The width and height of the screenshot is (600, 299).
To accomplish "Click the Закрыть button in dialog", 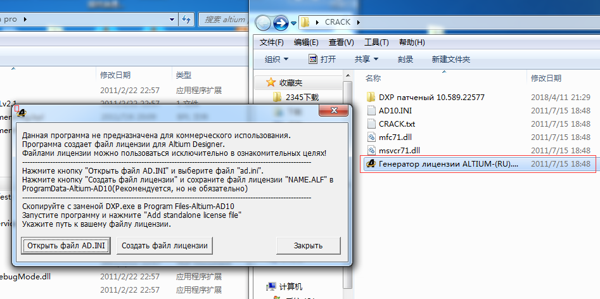I will (x=308, y=245).
